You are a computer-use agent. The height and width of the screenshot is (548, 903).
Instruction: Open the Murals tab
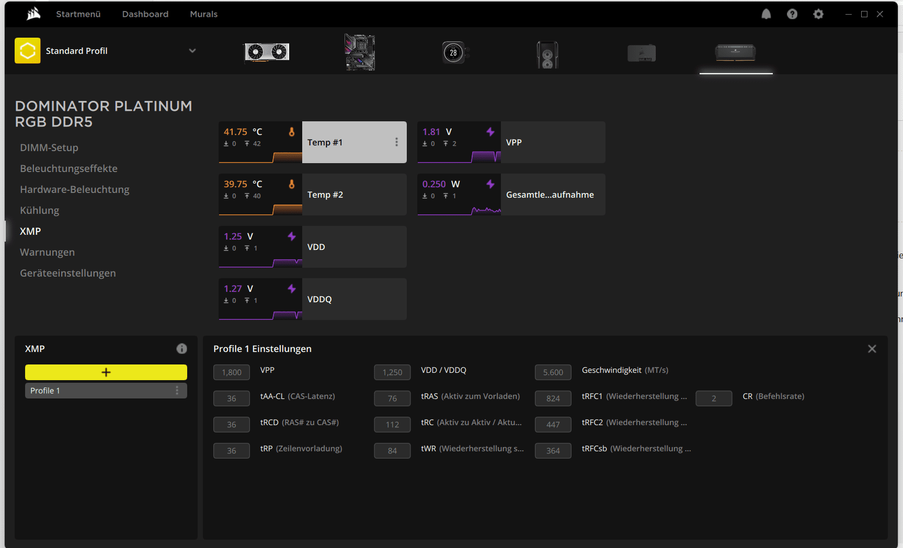click(x=204, y=14)
